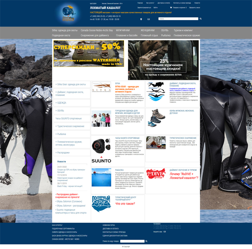This screenshot has height=249, width=252.
Task: Open Обувь Salomon (Соломон) link
Action: tap(69, 201)
